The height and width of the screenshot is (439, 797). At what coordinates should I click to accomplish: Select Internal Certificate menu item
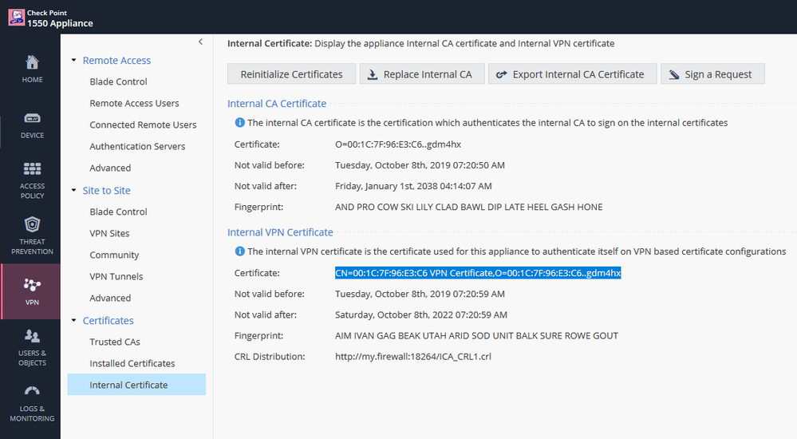click(136, 385)
